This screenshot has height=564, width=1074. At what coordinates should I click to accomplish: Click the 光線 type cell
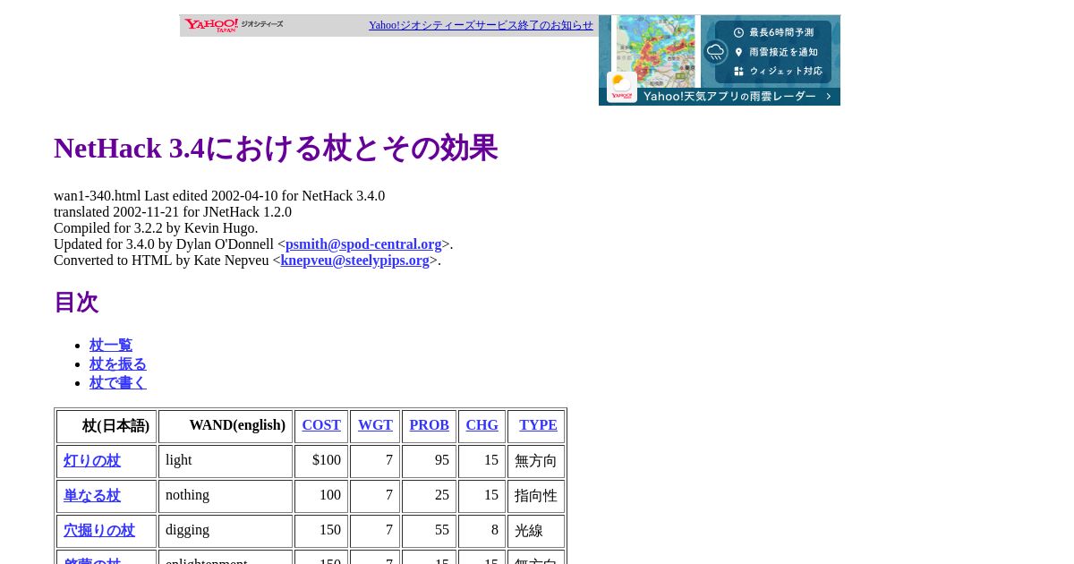coord(536,531)
